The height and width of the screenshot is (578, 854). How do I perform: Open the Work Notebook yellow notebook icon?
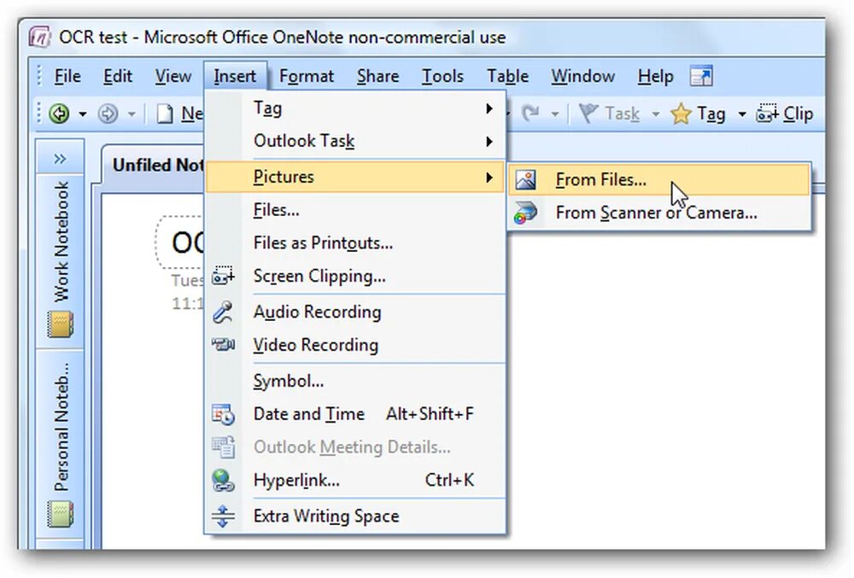pos(60,324)
